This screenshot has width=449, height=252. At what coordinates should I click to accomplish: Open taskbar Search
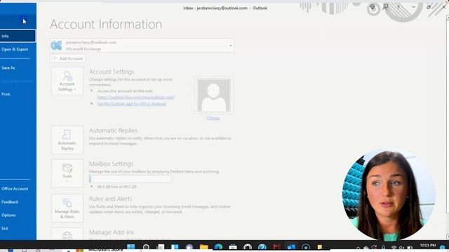(146, 247)
